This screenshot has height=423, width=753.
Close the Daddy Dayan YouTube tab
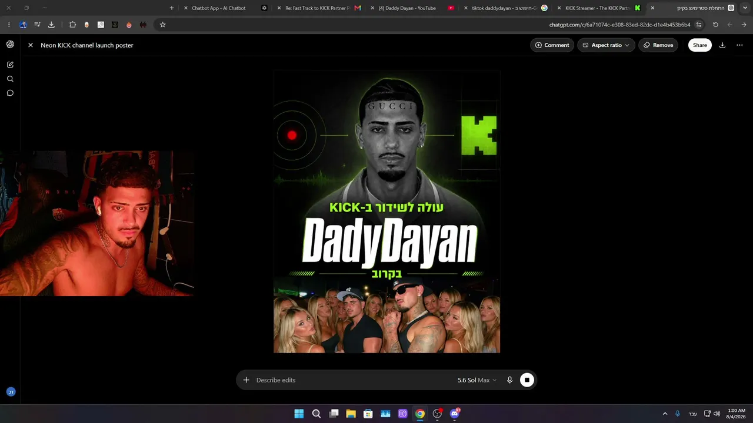[372, 8]
